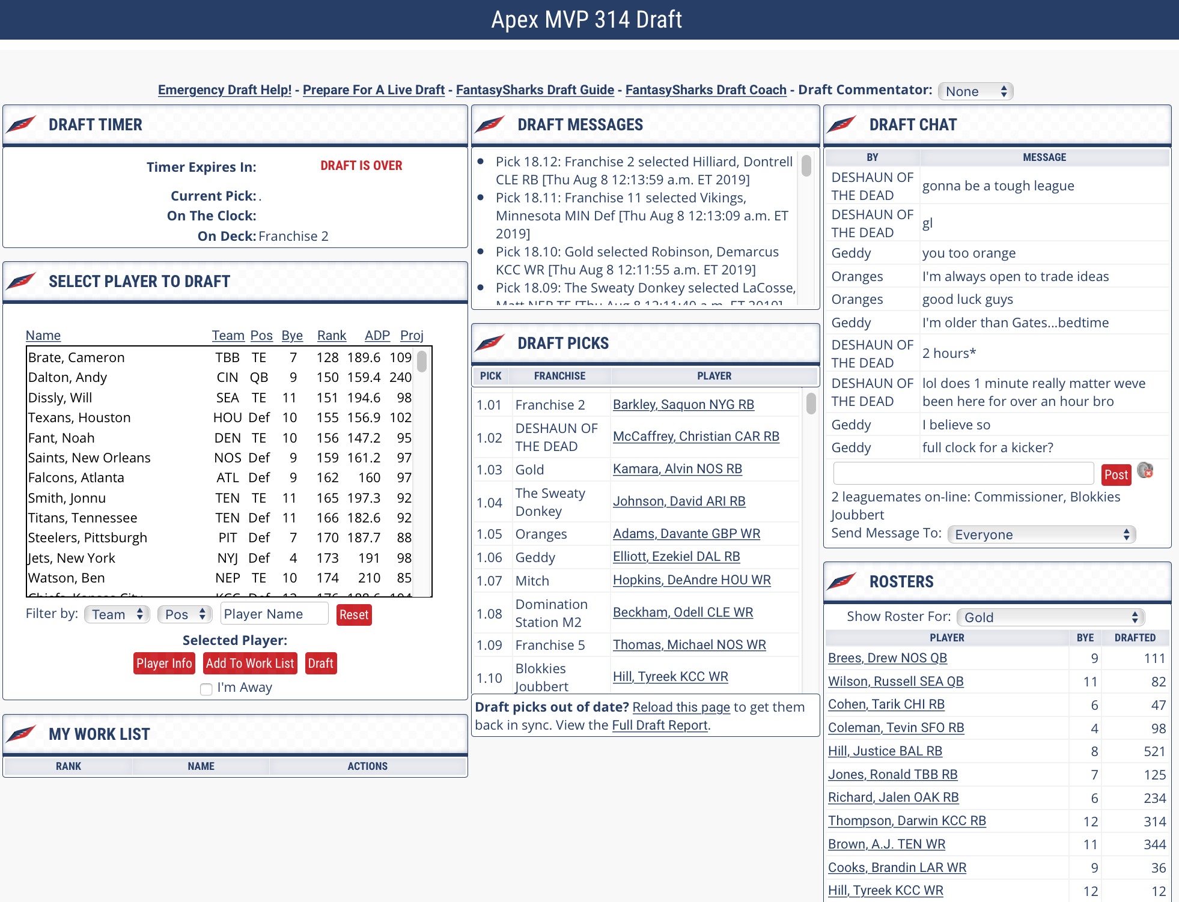Select Smith, Jonnu in player list

coord(220,498)
